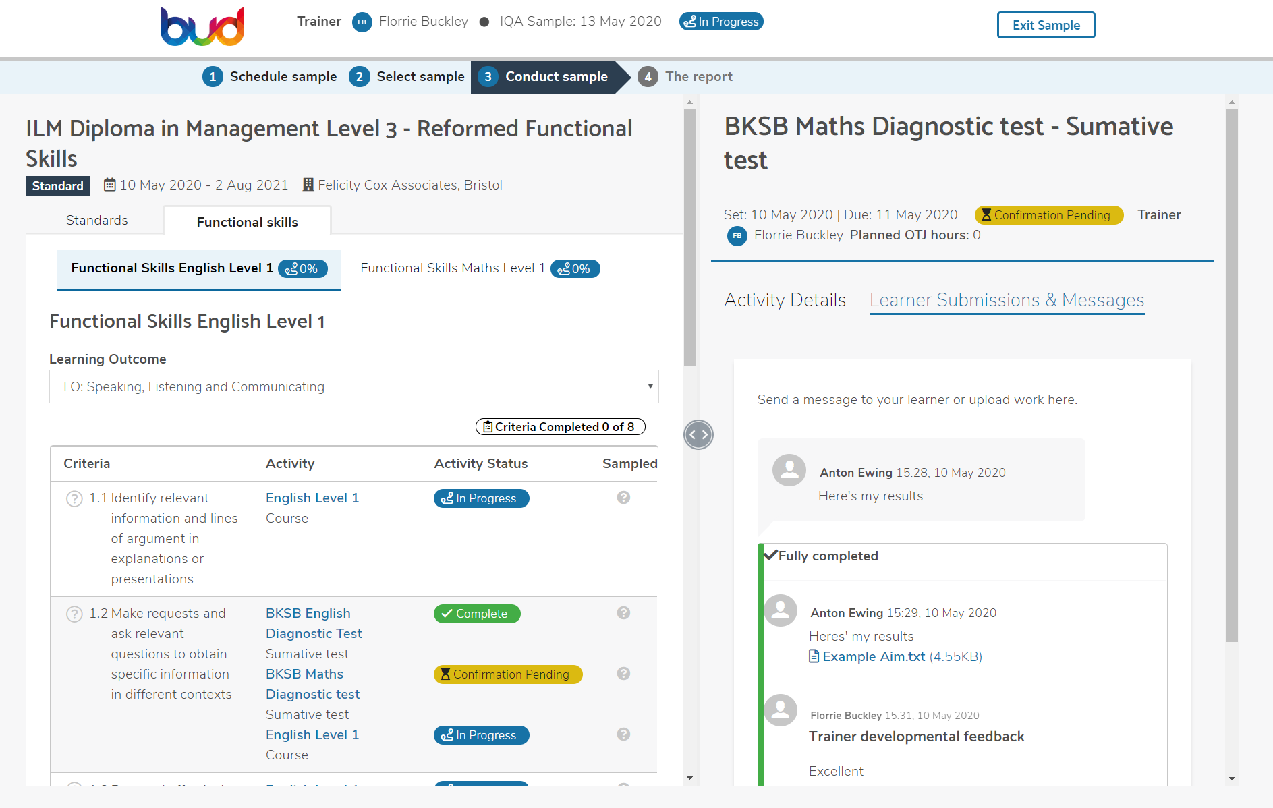Click the green Complete status badge

point(477,614)
